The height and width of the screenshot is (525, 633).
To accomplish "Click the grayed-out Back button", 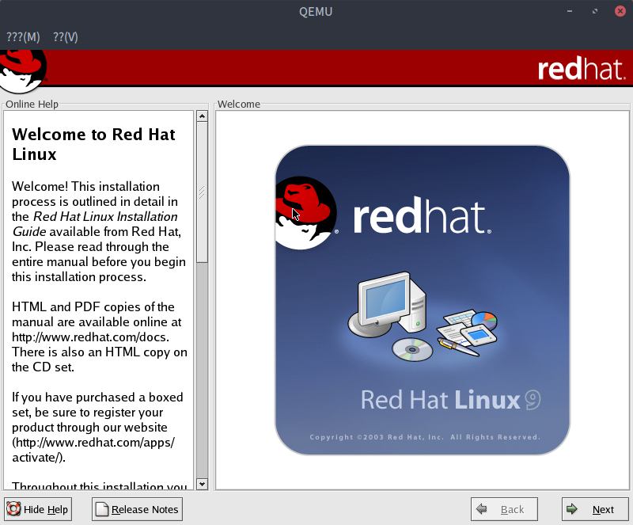I will (x=504, y=509).
